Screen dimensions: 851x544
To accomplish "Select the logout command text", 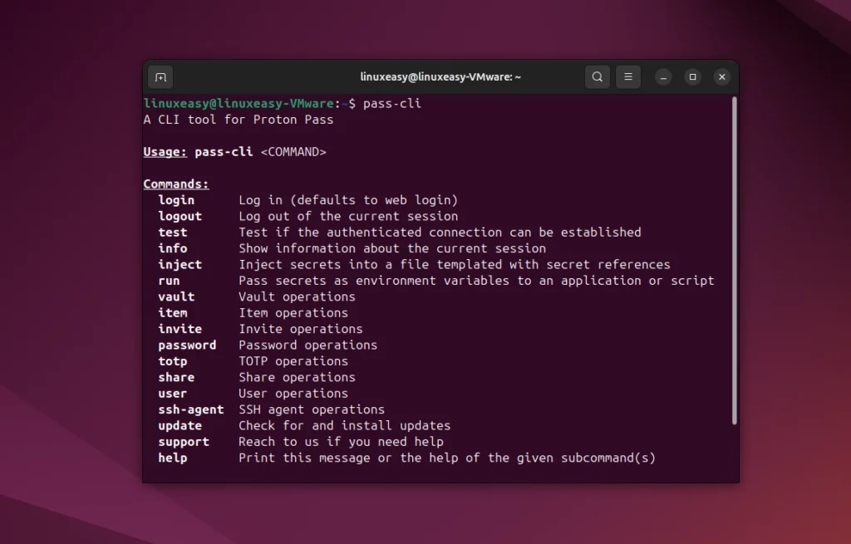I will coord(180,216).
